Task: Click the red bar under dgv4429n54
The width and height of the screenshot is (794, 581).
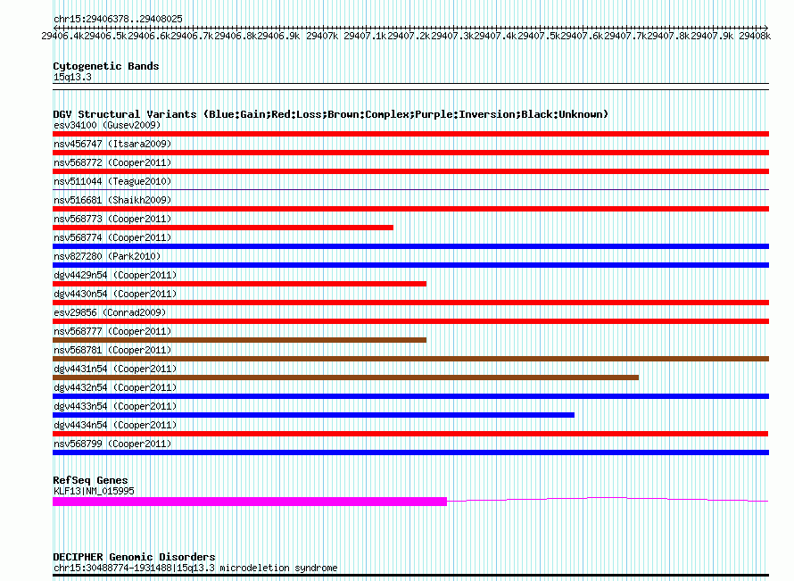Action: pos(239,284)
